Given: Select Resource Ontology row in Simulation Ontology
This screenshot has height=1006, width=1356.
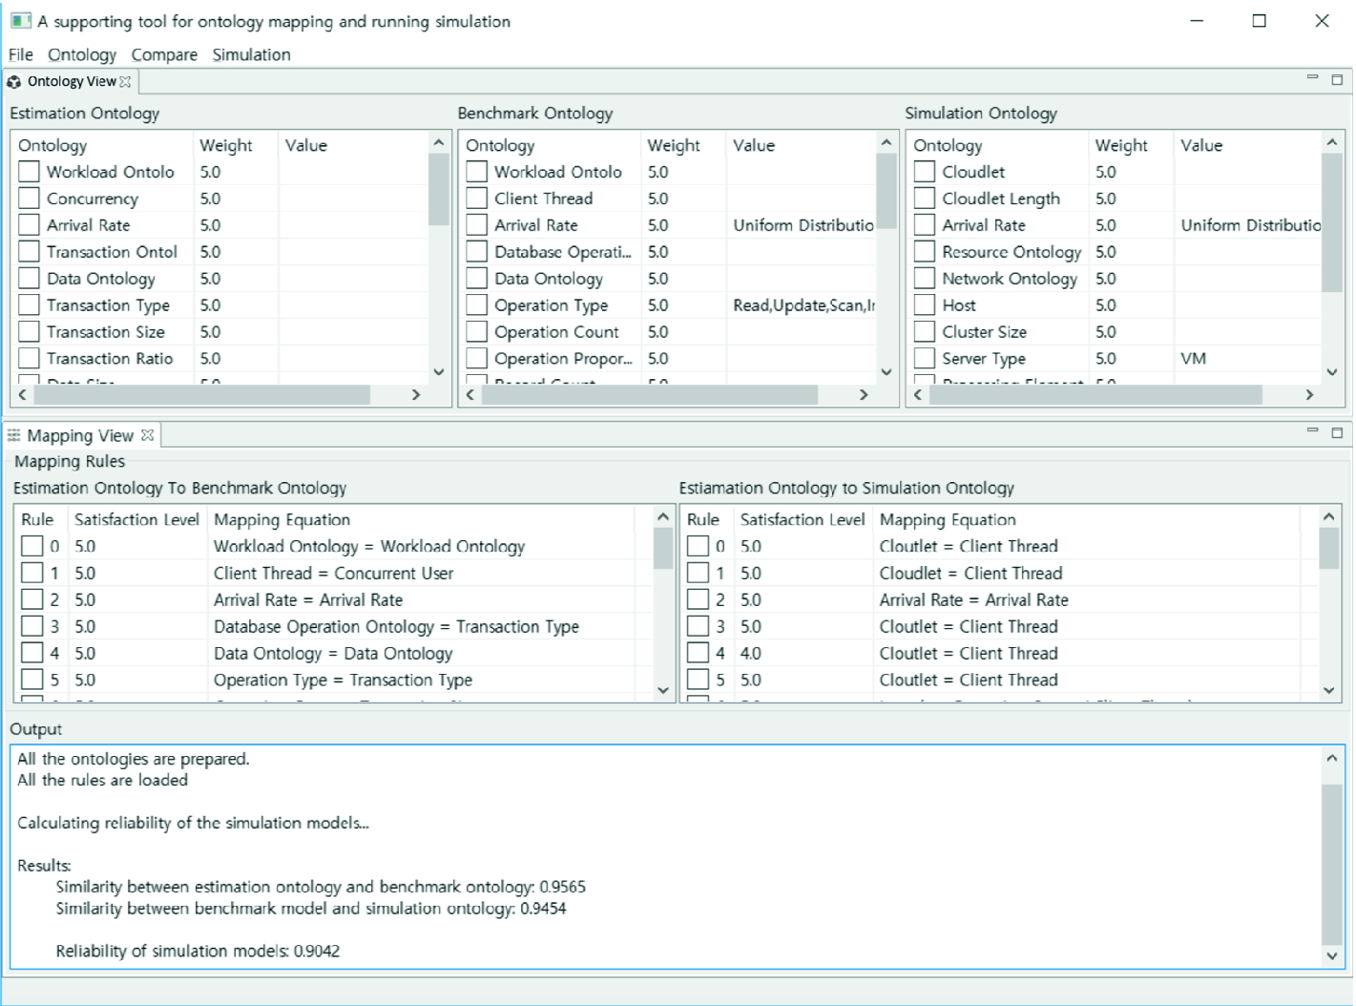Looking at the screenshot, I should tap(1012, 251).
